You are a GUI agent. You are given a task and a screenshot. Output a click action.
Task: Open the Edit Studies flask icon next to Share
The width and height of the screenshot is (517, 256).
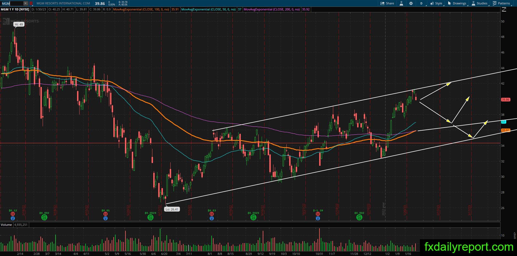click(401, 3)
